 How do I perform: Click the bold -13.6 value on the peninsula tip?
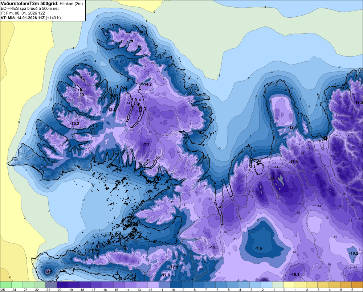pyautogui.click(x=48, y=272)
